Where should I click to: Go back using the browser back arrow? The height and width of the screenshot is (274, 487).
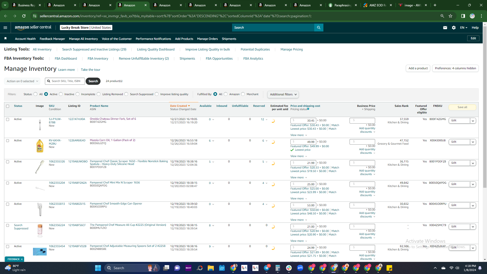point(6,16)
